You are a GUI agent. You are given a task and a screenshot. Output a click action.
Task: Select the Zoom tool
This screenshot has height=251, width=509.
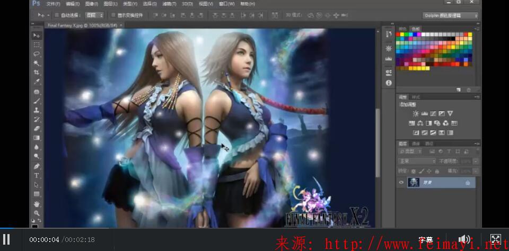point(37,213)
